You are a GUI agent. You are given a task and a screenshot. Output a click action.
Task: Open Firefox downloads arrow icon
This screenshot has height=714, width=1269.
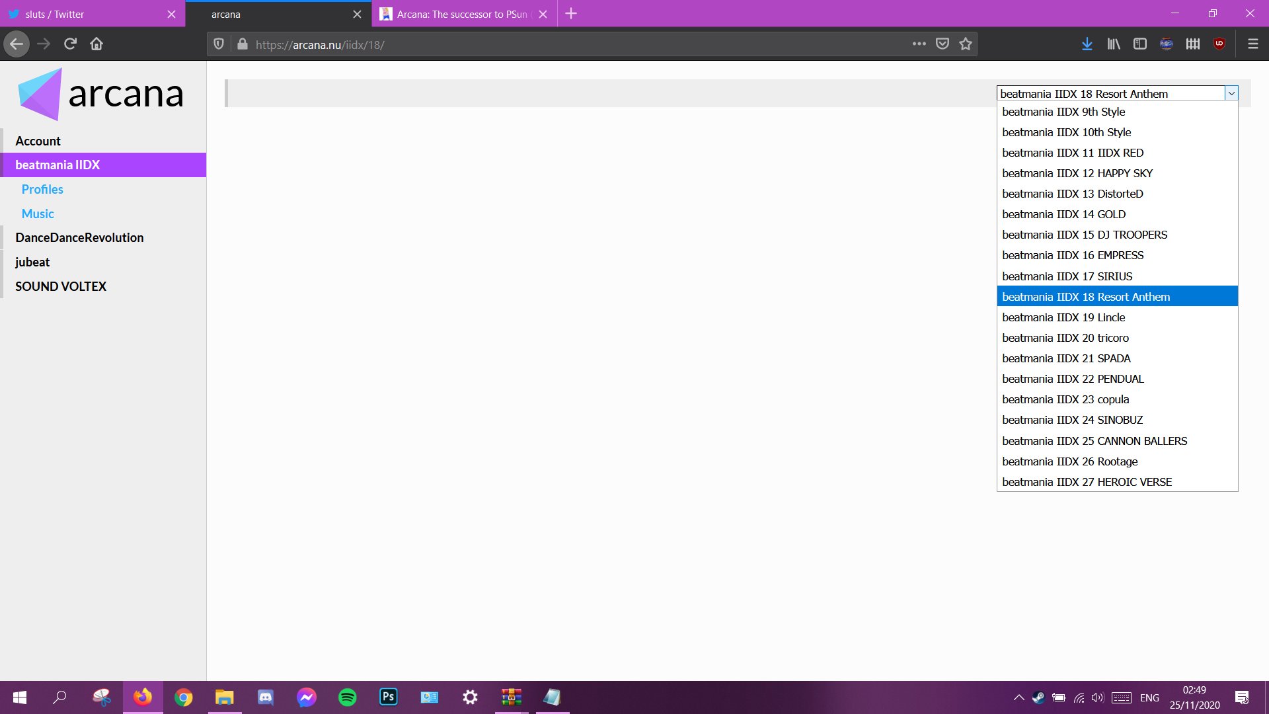pos(1087,44)
